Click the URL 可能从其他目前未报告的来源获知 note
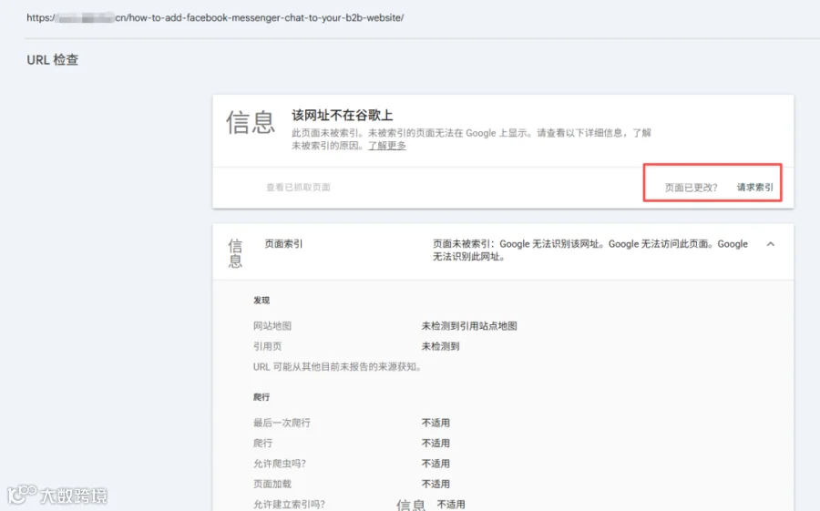The image size is (820, 511). 338,367
